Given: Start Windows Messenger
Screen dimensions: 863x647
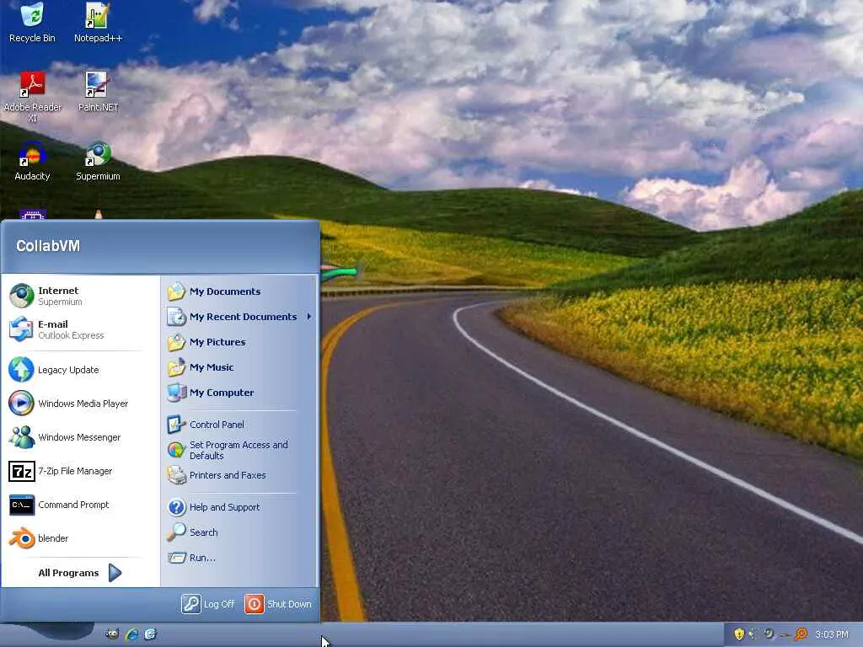Looking at the screenshot, I should click(80, 437).
